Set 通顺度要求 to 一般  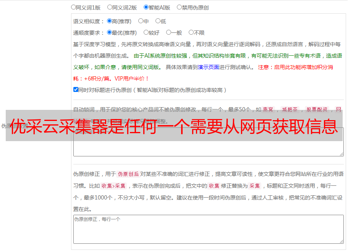[x=168, y=32]
